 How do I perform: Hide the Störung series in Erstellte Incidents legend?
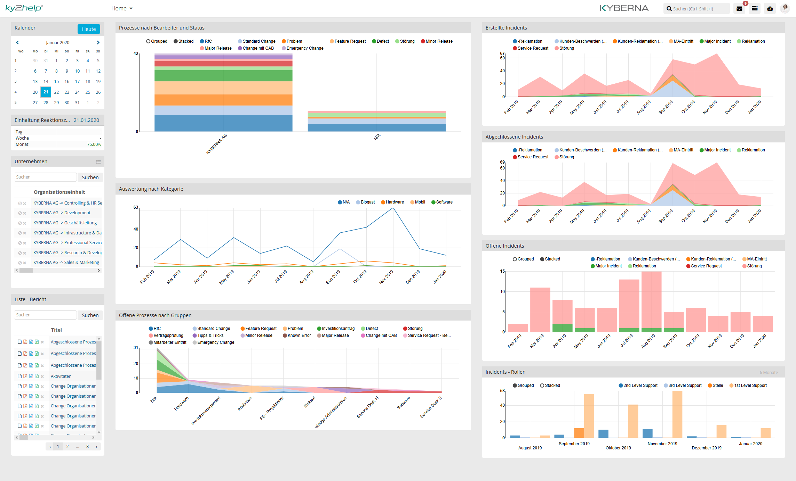coord(565,48)
